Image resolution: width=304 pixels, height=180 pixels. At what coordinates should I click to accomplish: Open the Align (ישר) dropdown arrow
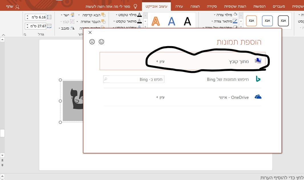tap(62, 15)
